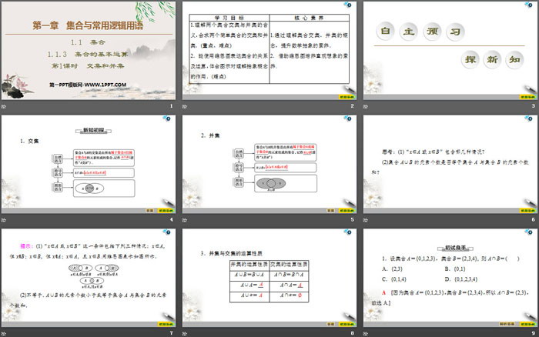The image size is (539, 337).
Task: Click the 新知初探 heading on slide 4
Action: (x=89, y=129)
